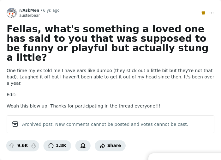Image resolution: width=221 pixels, height=160 pixels.
Task: Click the award ribbon icon
Action: pos(83,146)
